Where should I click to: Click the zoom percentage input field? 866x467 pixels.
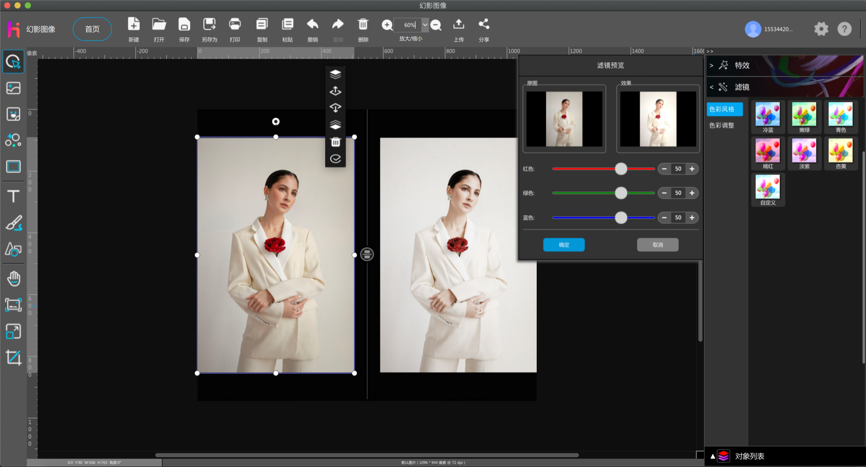click(x=408, y=25)
